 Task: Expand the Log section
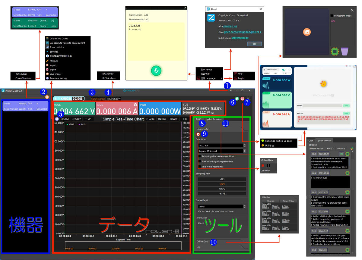coord(222,247)
